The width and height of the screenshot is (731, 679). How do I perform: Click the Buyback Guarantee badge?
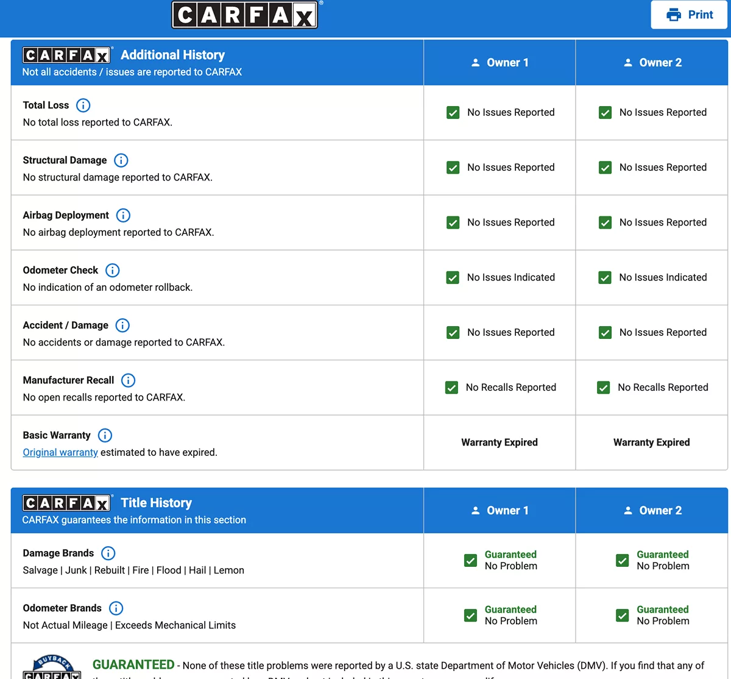tap(52, 668)
